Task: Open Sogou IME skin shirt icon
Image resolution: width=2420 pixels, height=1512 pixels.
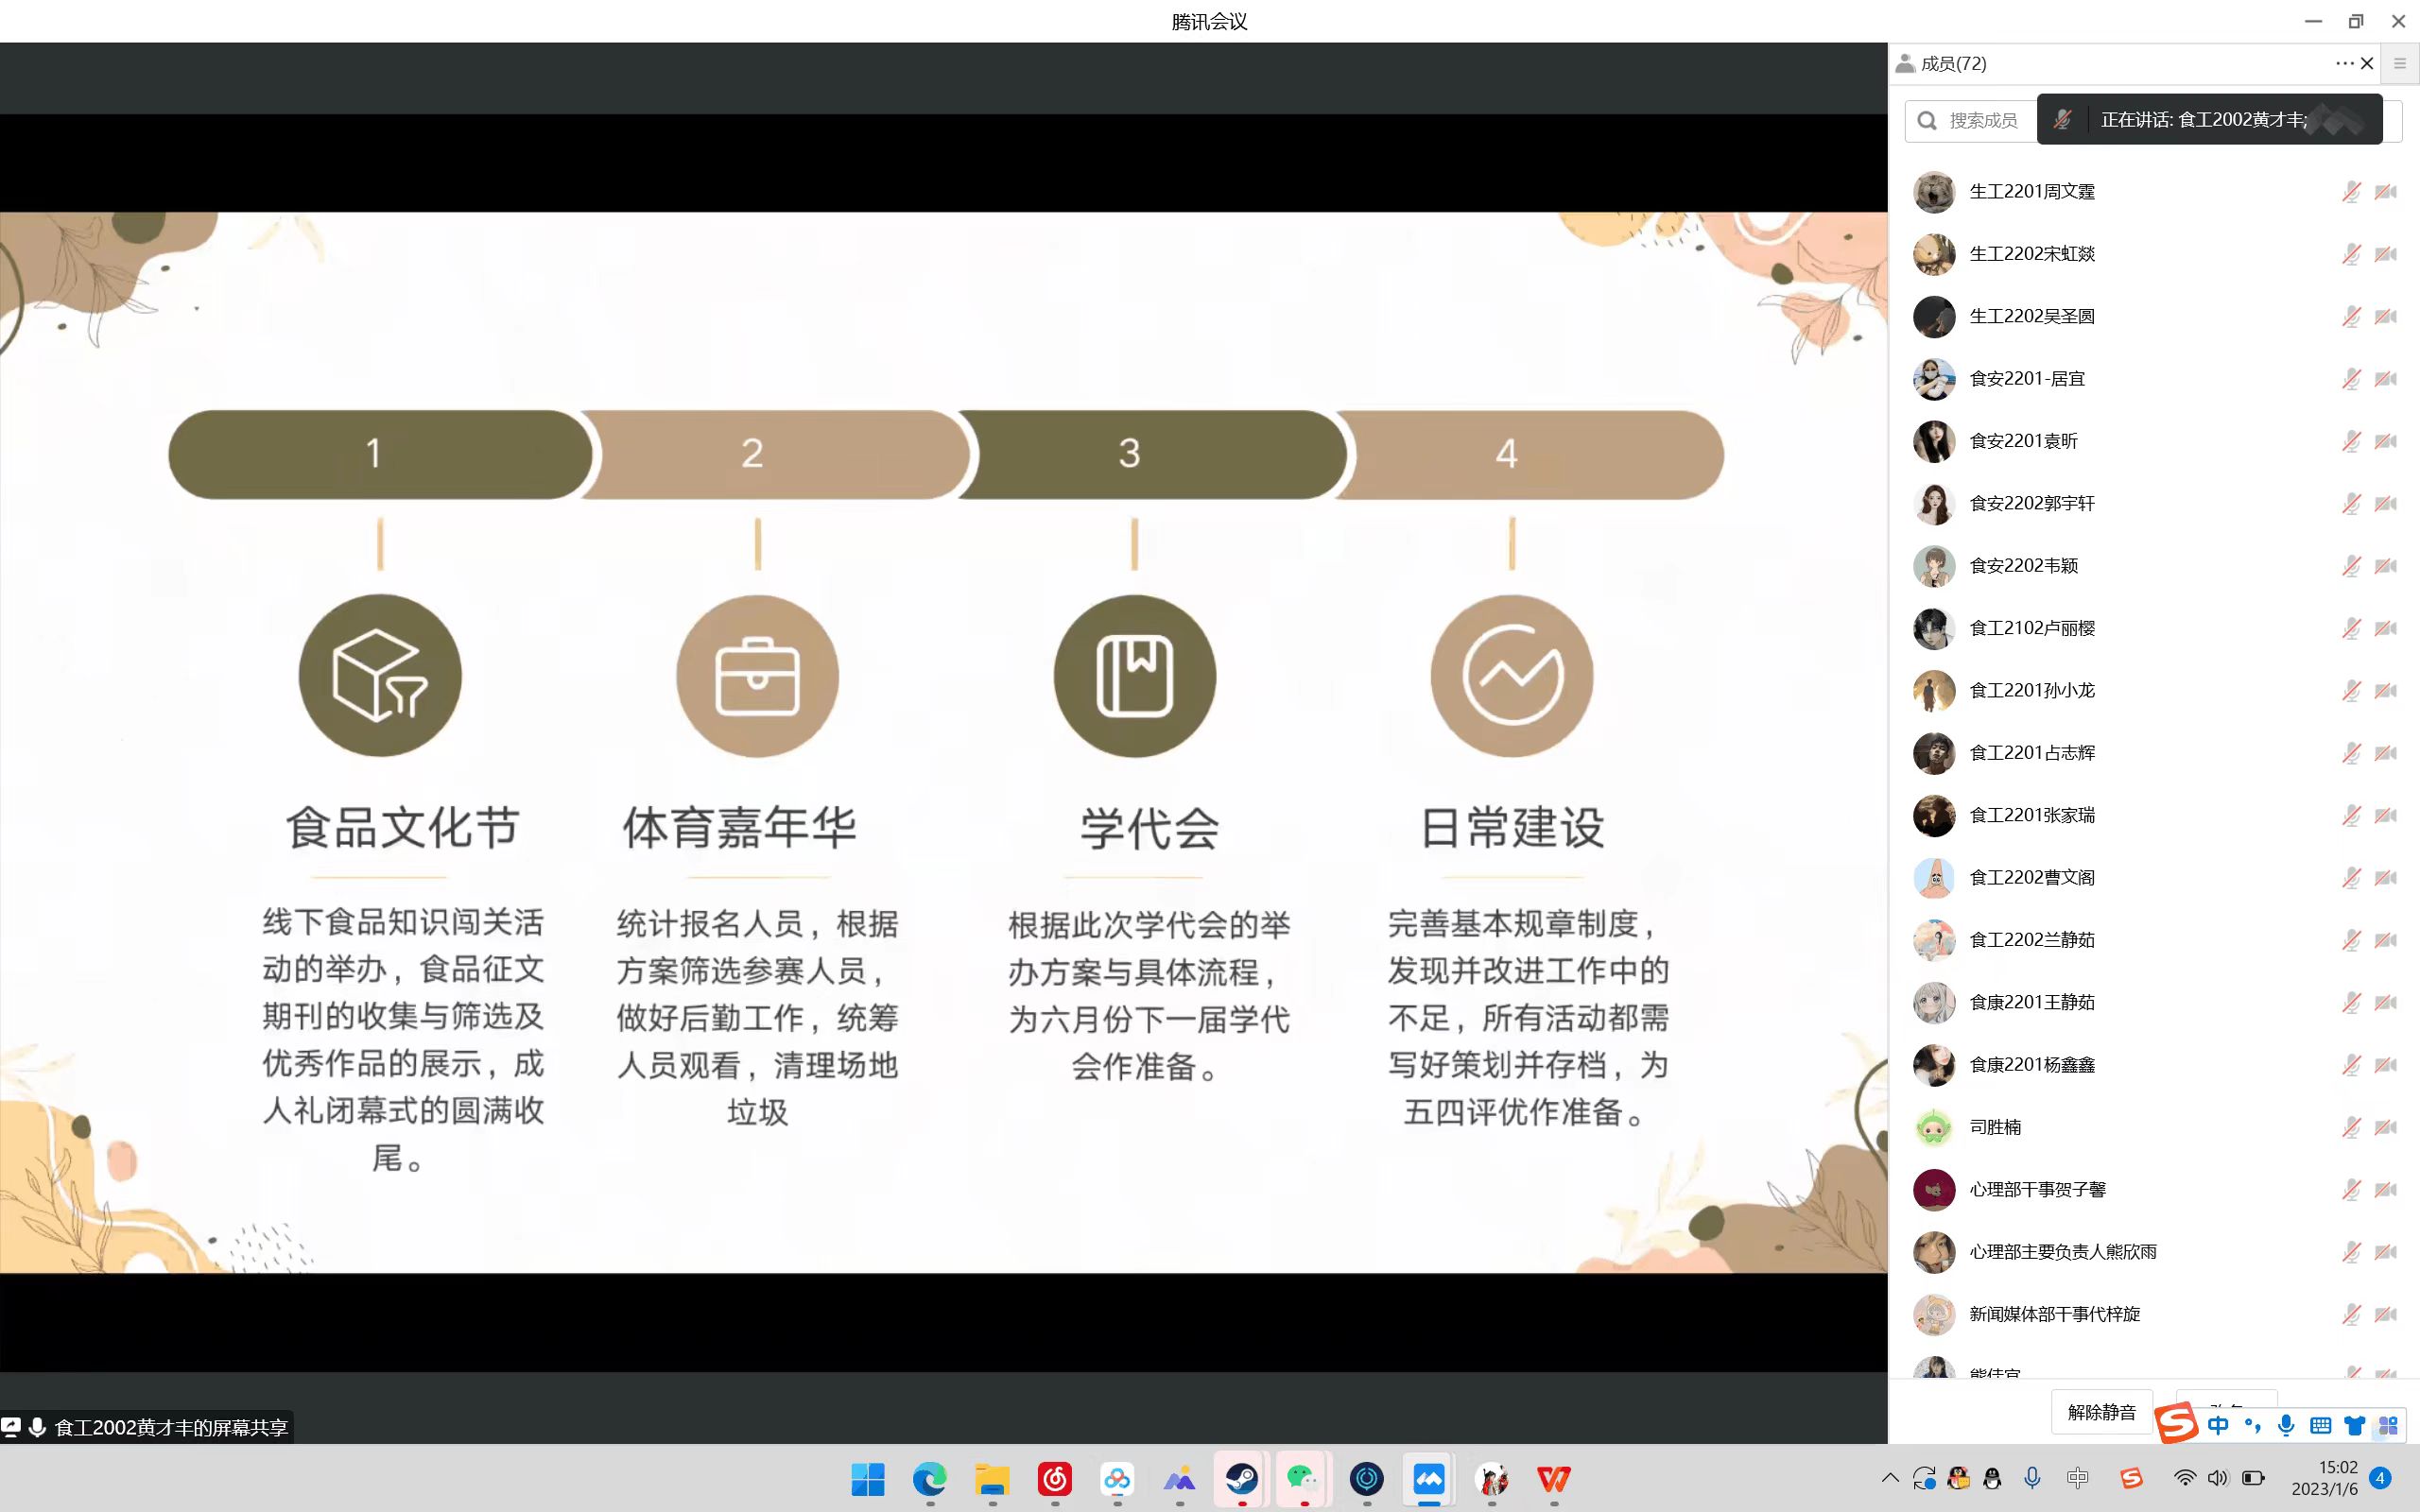Action: [2355, 1426]
